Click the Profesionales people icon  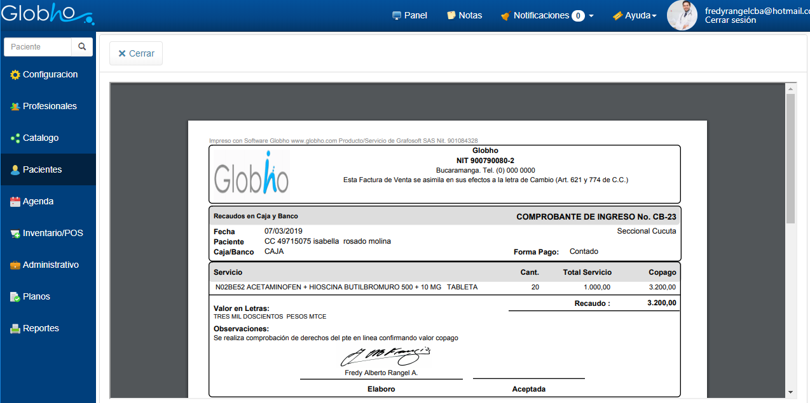point(15,107)
